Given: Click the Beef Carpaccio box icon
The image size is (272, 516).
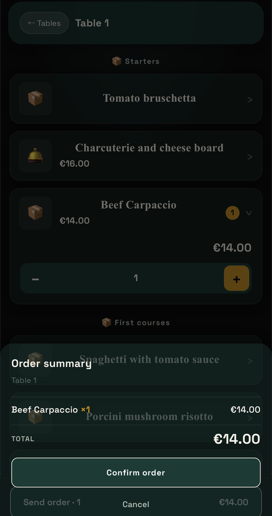Looking at the screenshot, I should (x=36, y=212).
